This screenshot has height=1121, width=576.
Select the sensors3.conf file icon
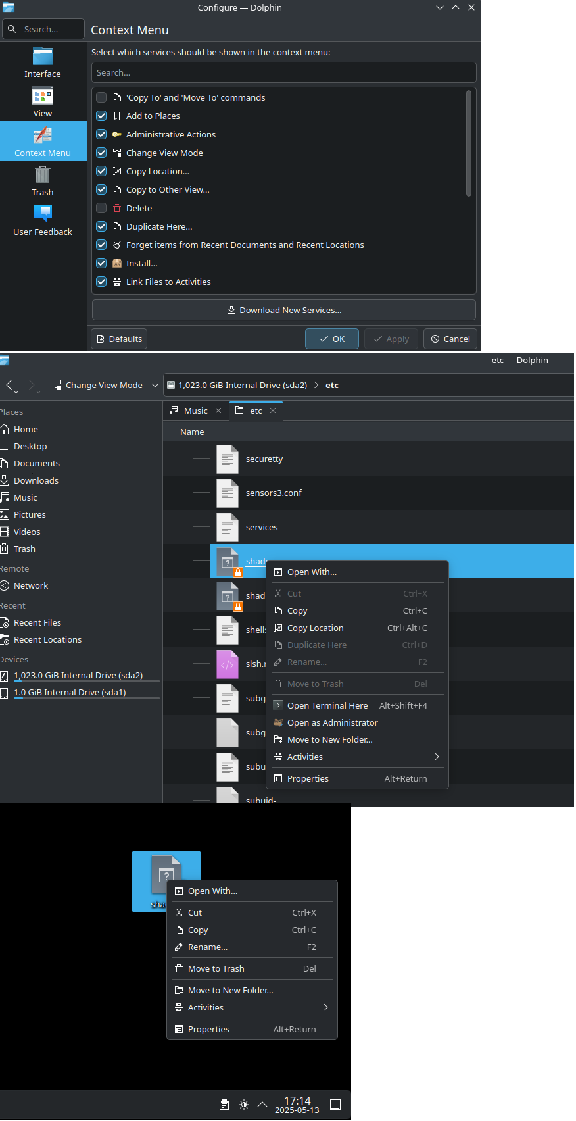[x=228, y=493]
